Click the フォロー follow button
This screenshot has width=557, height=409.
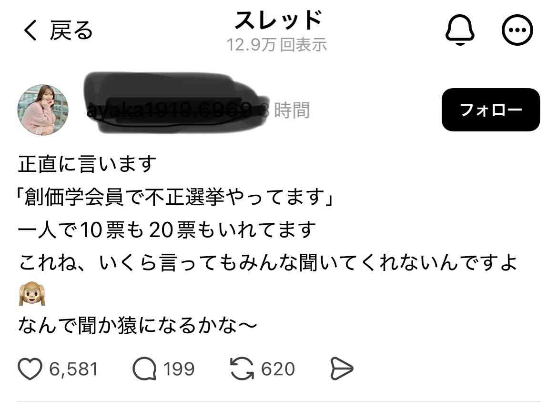click(491, 110)
